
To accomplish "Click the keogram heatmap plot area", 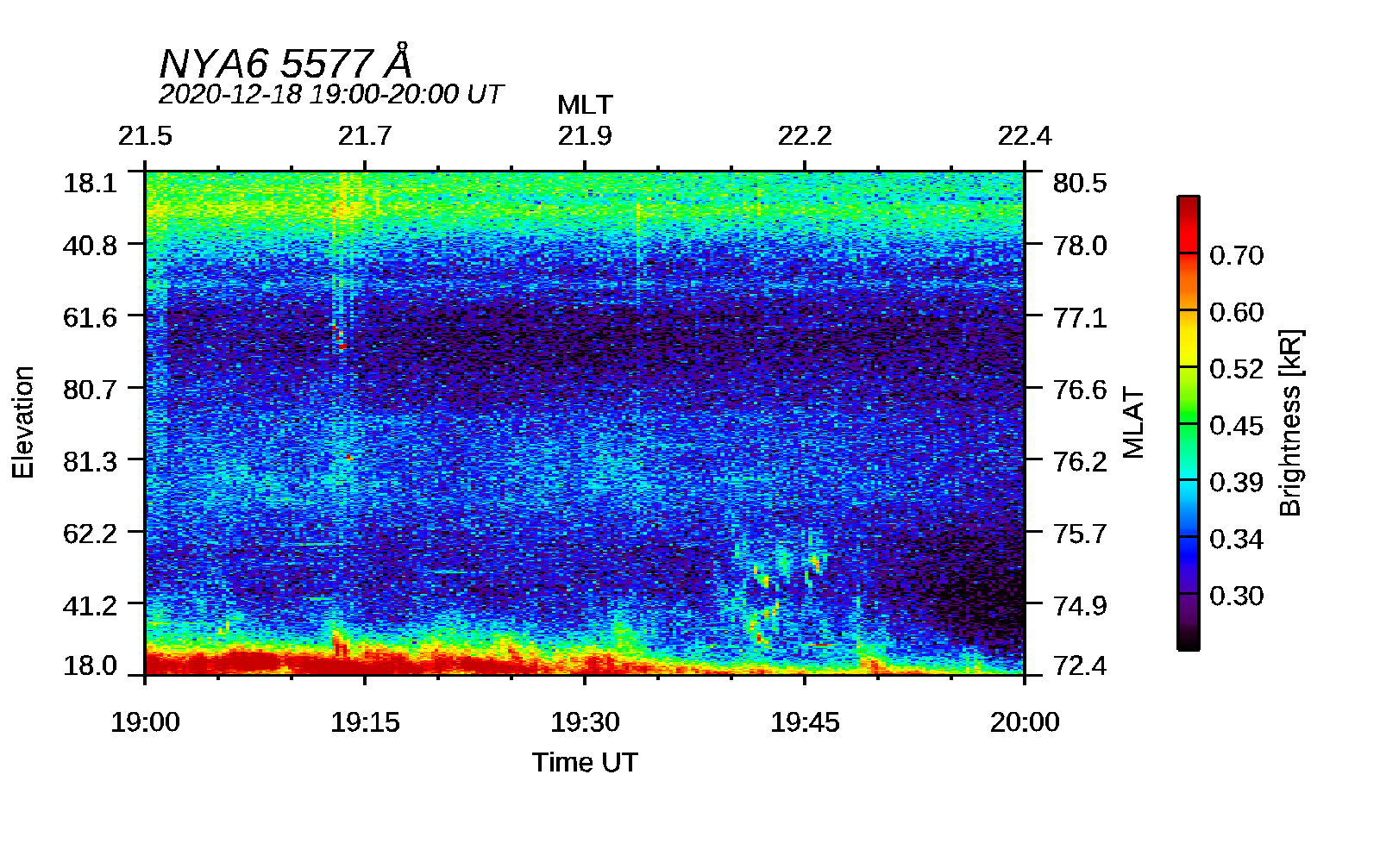I will pyautogui.click(x=585, y=422).
